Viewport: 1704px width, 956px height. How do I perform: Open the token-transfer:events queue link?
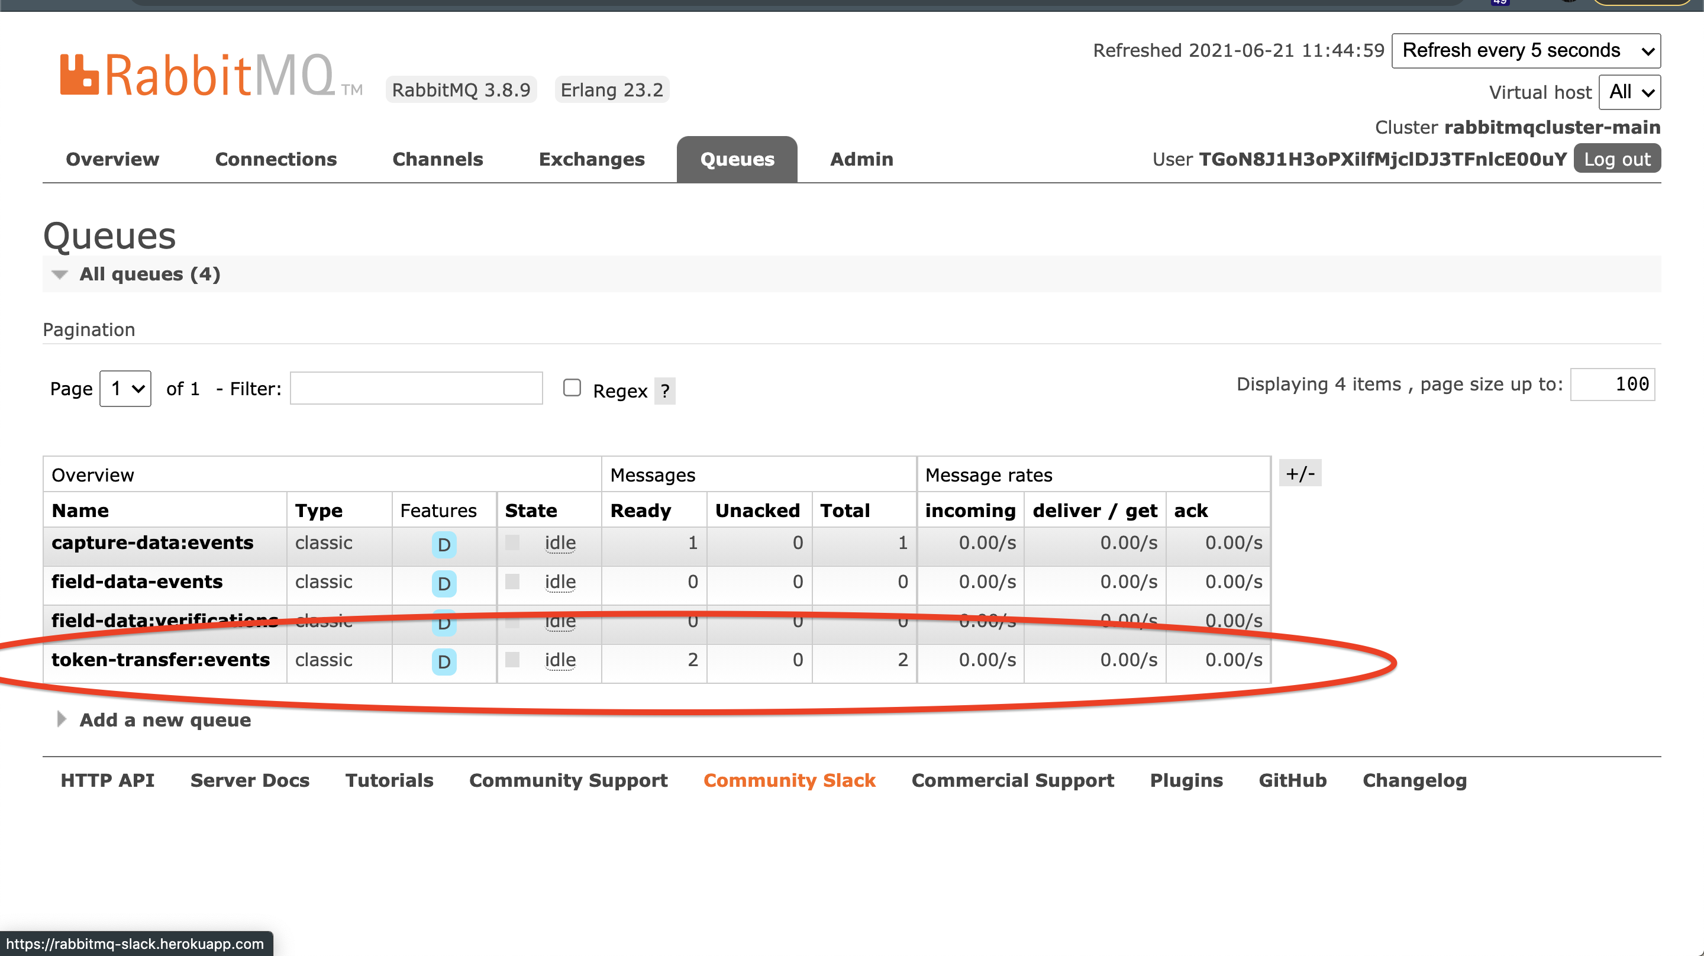[161, 660]
